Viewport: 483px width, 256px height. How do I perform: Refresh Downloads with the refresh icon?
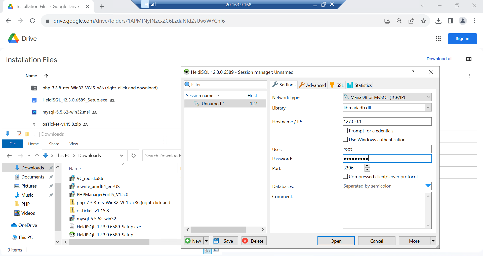click(x=133, y=156)
